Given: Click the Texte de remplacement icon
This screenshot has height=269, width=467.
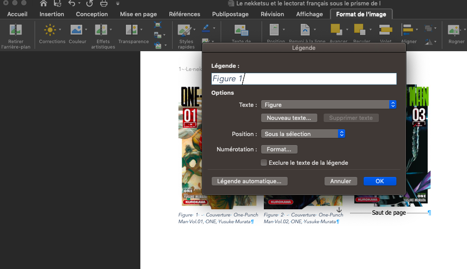Looking at the screenshot, I should [x=241, y=30].
